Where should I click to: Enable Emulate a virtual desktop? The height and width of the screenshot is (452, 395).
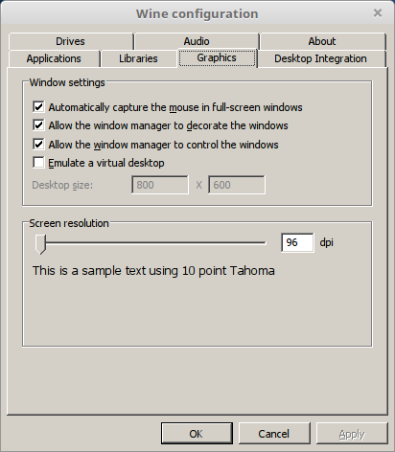(x=38, y=163)
